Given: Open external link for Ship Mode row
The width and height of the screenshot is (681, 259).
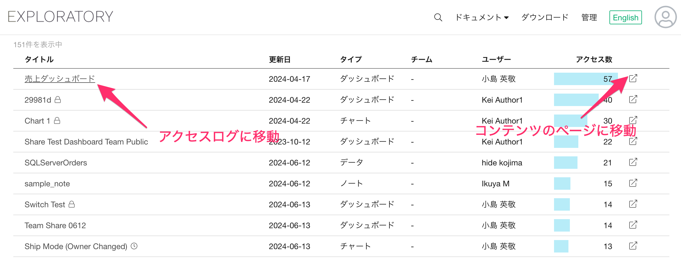Looking at the screenshot, I should coord(633,246).
